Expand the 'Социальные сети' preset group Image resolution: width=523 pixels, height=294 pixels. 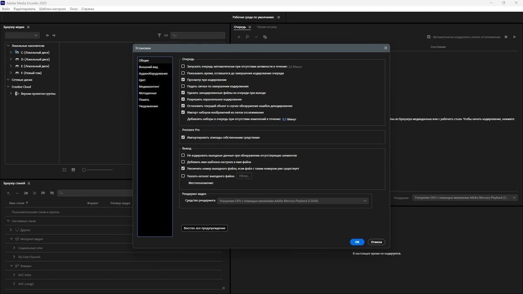click(14, 248)
